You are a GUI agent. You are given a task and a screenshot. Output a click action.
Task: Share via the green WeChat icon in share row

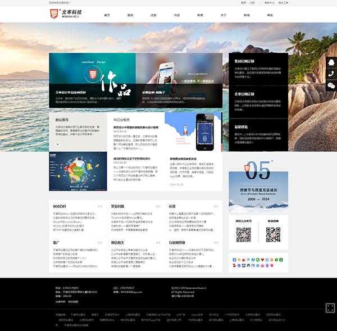coord(258,260)
